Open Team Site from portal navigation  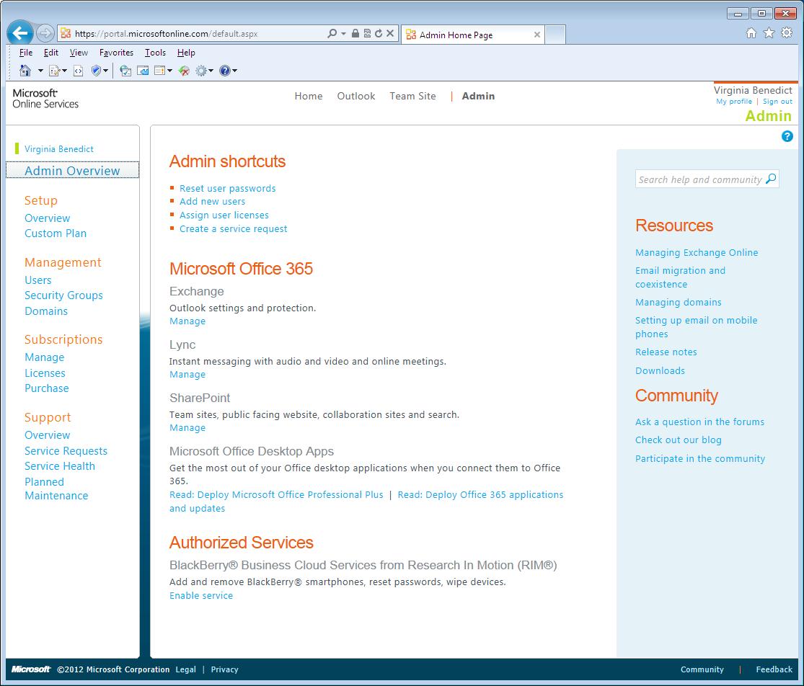tap(412, 96)
